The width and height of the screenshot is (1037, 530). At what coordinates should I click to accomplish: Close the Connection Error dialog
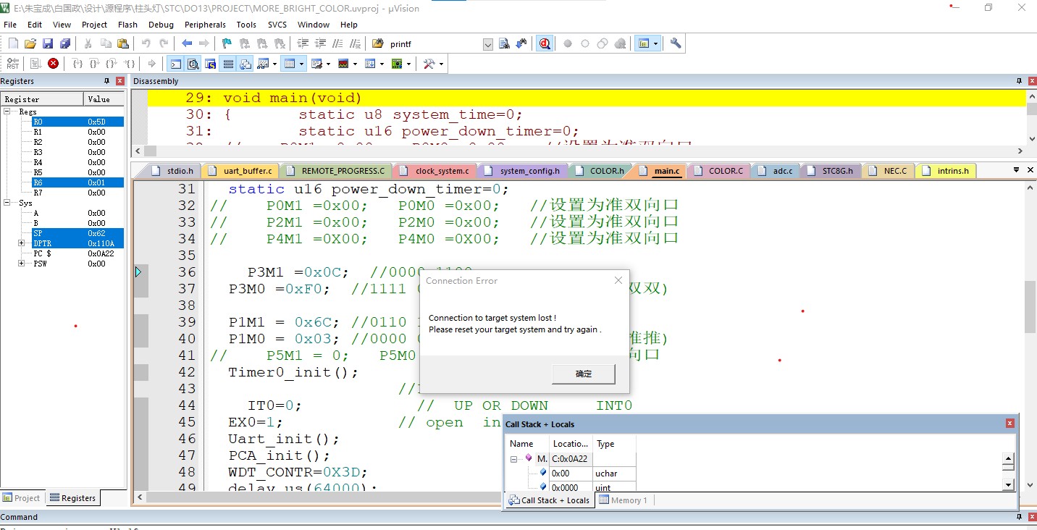(618, 280)
